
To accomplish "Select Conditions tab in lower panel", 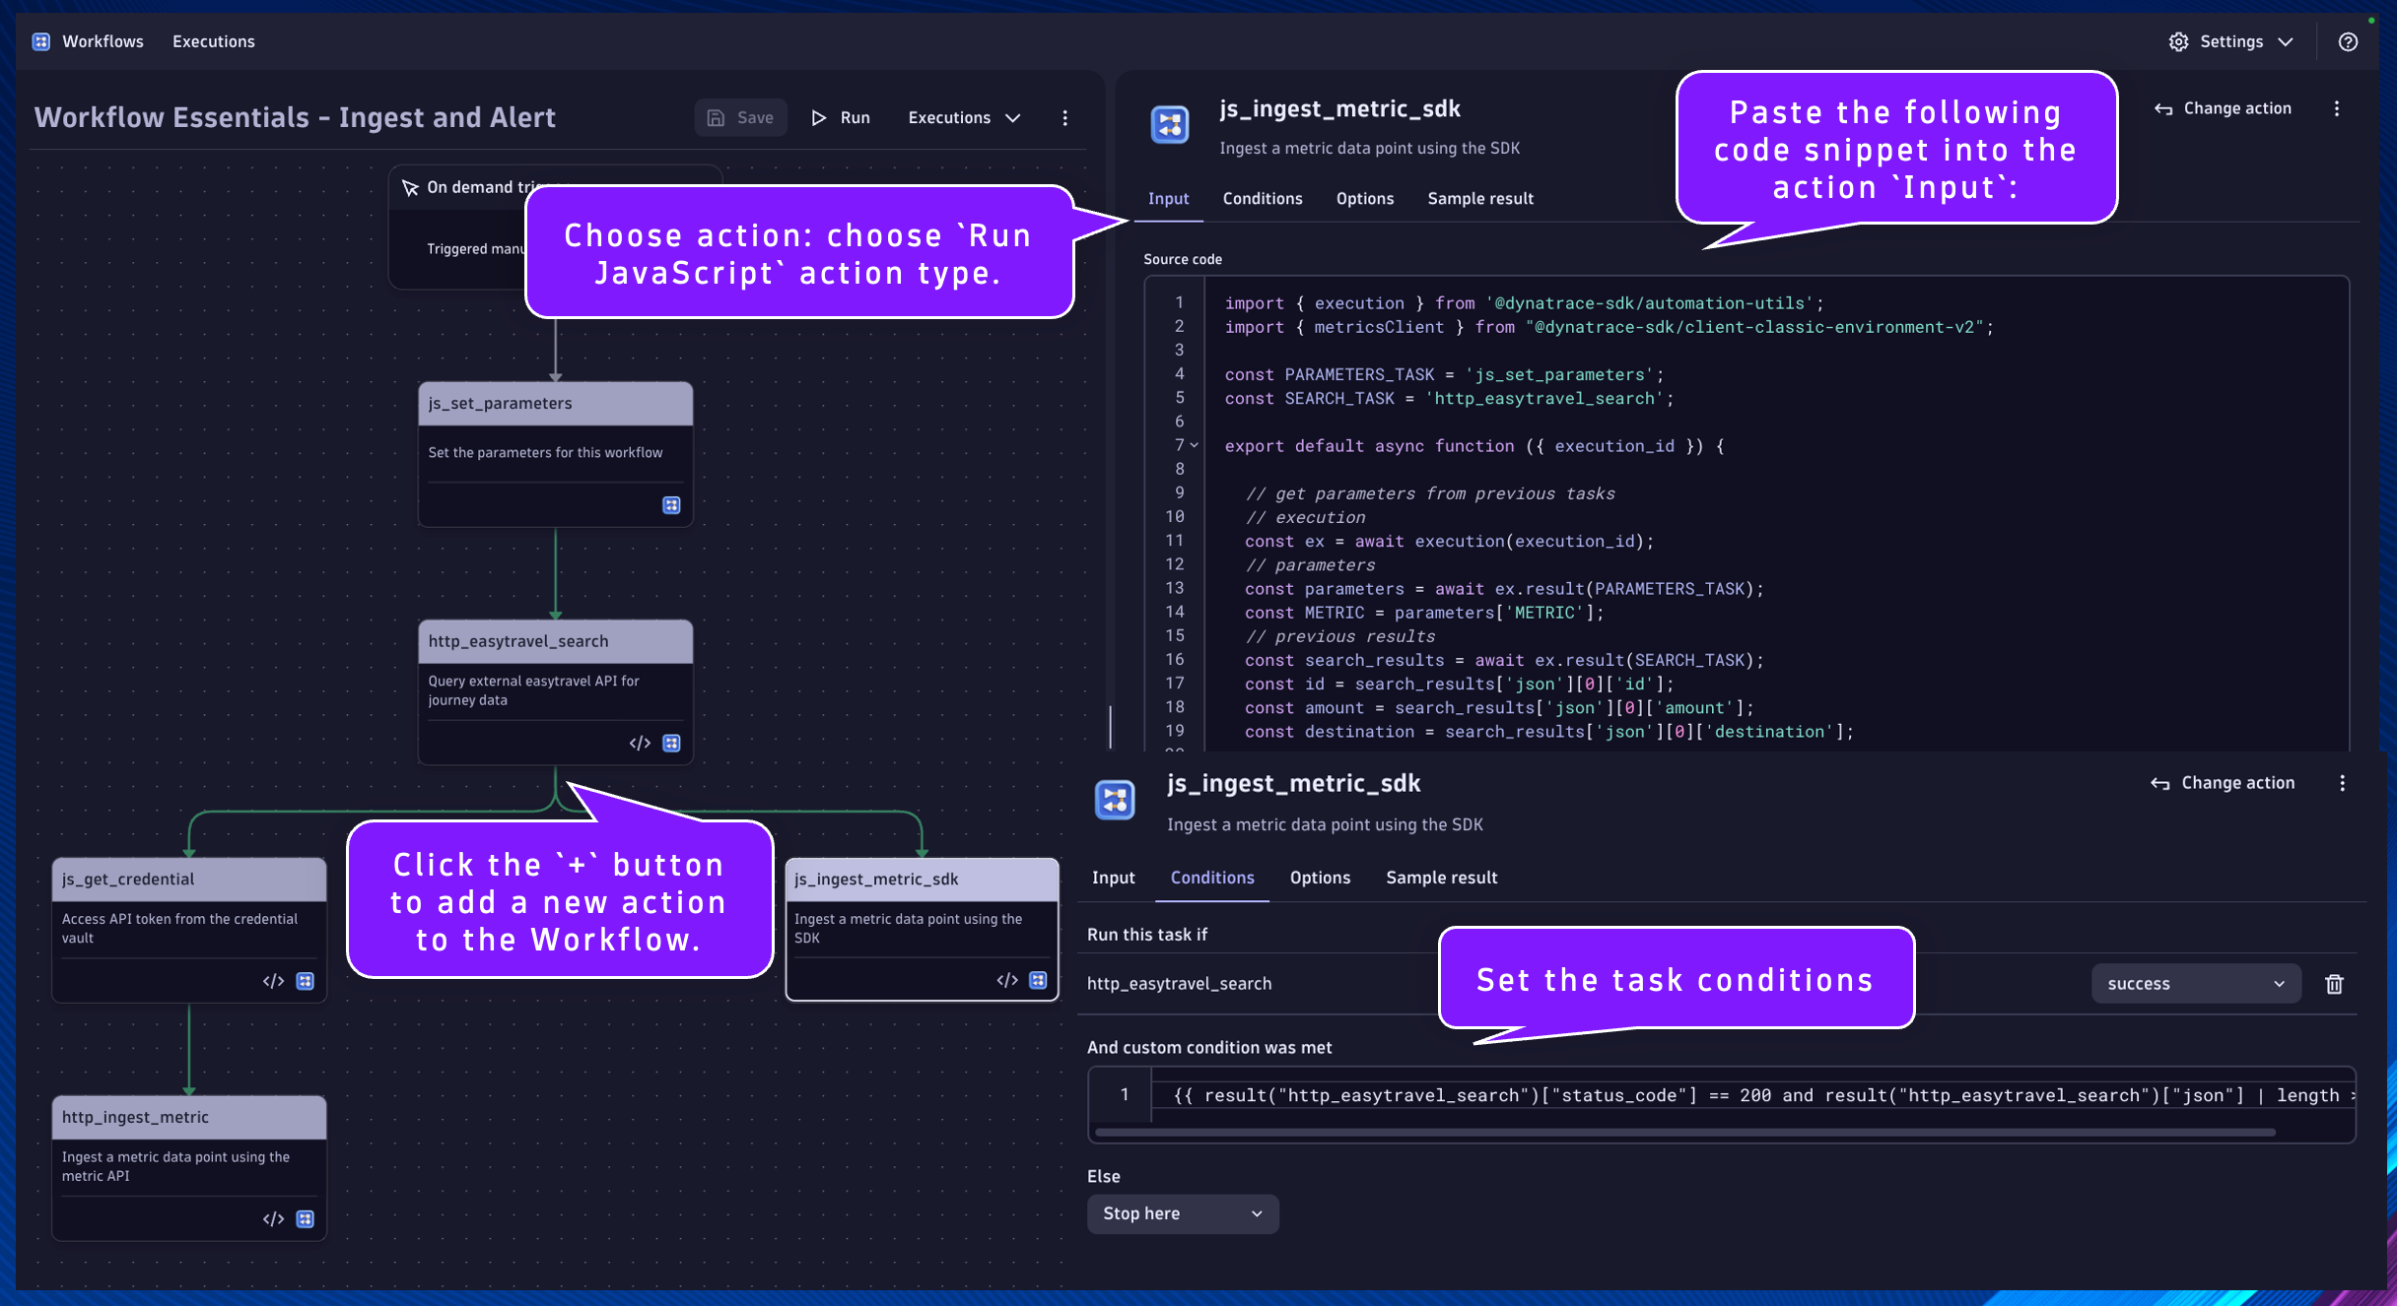I will click(1212, 878).
